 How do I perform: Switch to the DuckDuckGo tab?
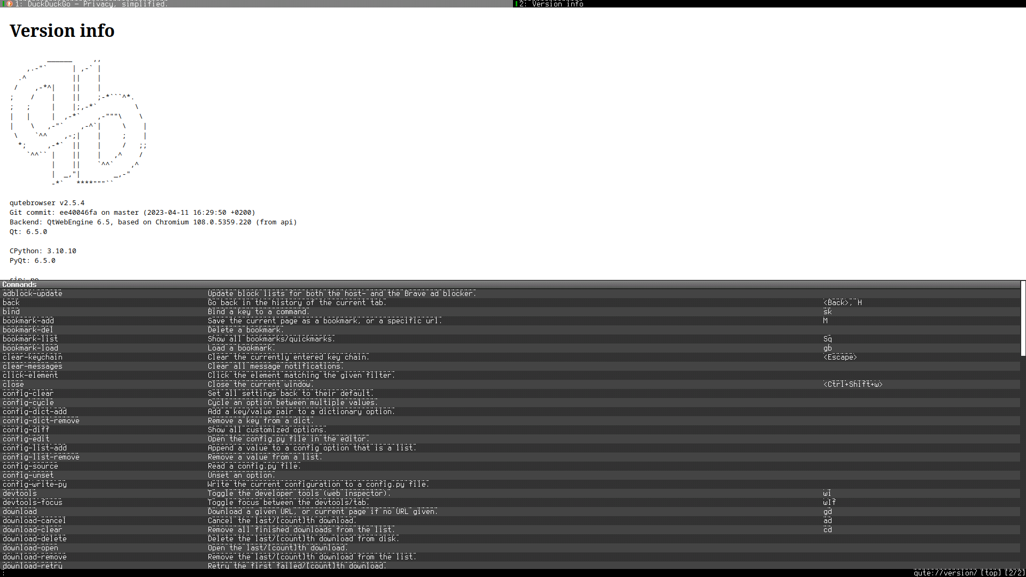pos(80,4)
